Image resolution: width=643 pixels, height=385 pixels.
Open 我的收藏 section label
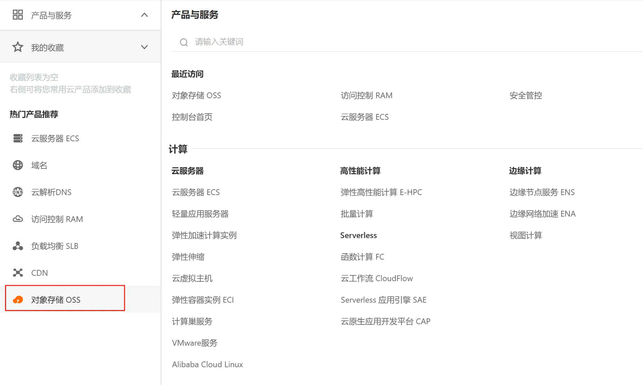tap(47, 47)
